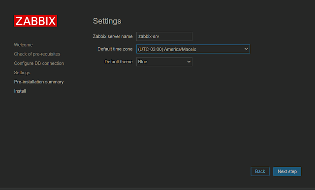Click the chevron arrow on the theme selector
The width and height of the screenshot is (315, 190).
pos(189,62)
